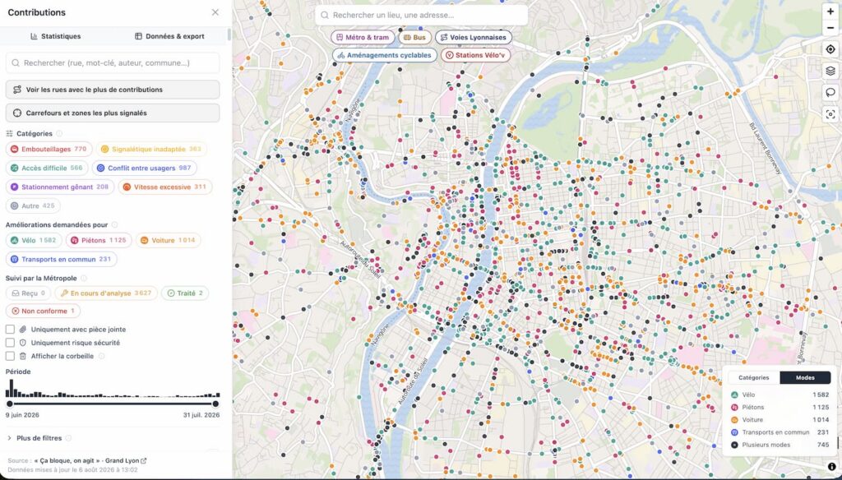Click the Période histogram bars
842x480 pixels.
pyautogui.click(x=113, y=389)
